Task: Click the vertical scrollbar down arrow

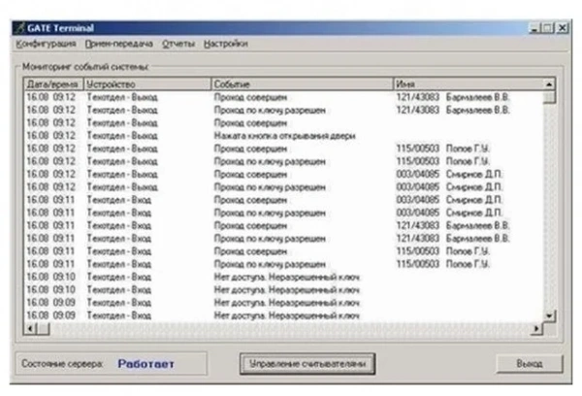Action: tap(550, 316)
